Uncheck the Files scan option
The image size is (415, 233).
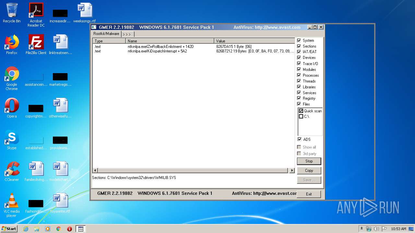pos(299,104)
